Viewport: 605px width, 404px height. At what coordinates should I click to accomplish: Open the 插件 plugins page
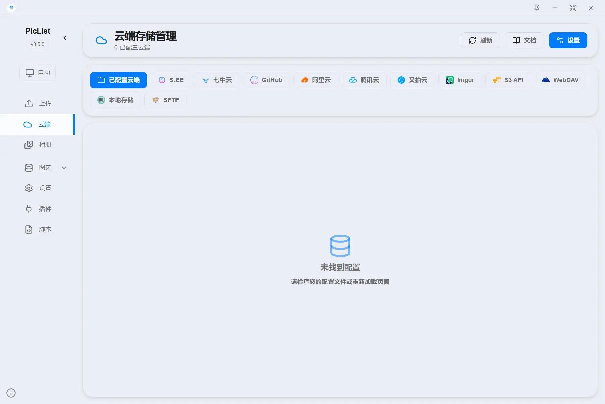(x=38, y=209)
